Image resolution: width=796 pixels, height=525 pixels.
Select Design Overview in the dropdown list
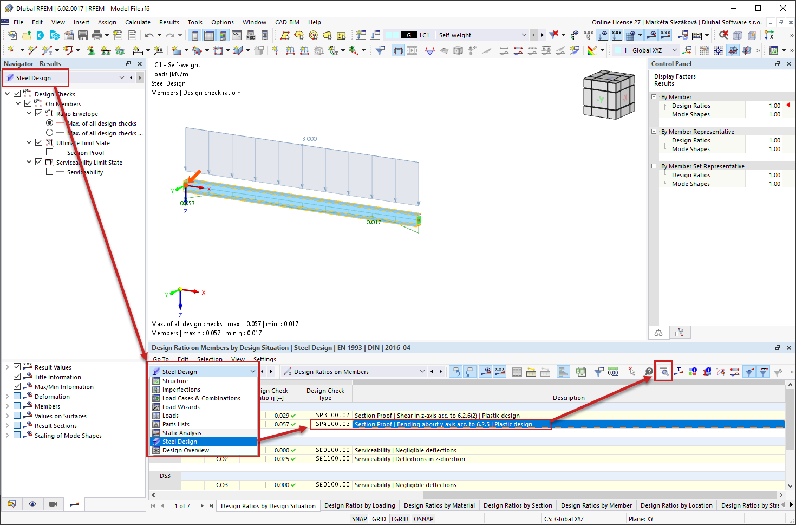coord(204,450)
